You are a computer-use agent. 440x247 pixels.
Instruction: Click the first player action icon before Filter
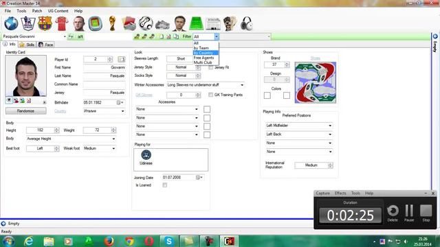tap(137, 36)
